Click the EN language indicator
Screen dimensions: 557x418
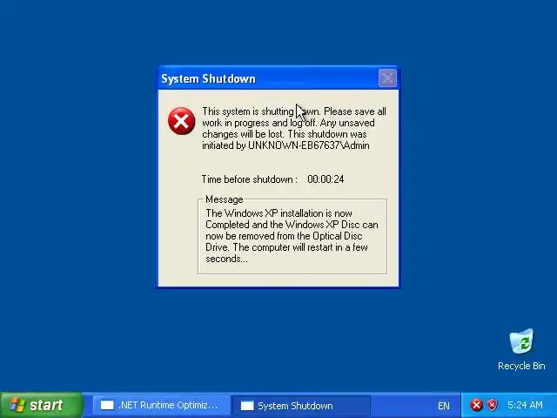[444, 406]
